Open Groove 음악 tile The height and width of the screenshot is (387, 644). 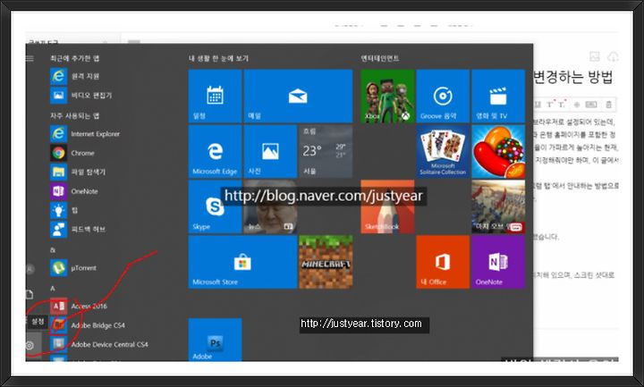(443, 96)
